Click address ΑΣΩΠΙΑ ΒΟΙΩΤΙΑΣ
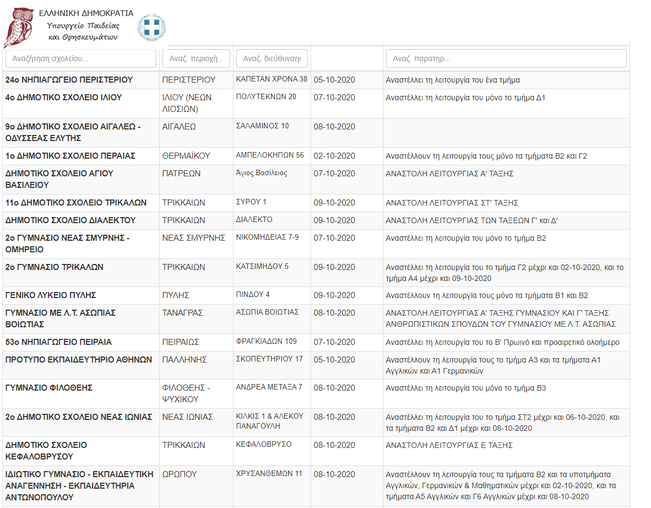Screen dimensions: 651x508 [x=267, y=312]
